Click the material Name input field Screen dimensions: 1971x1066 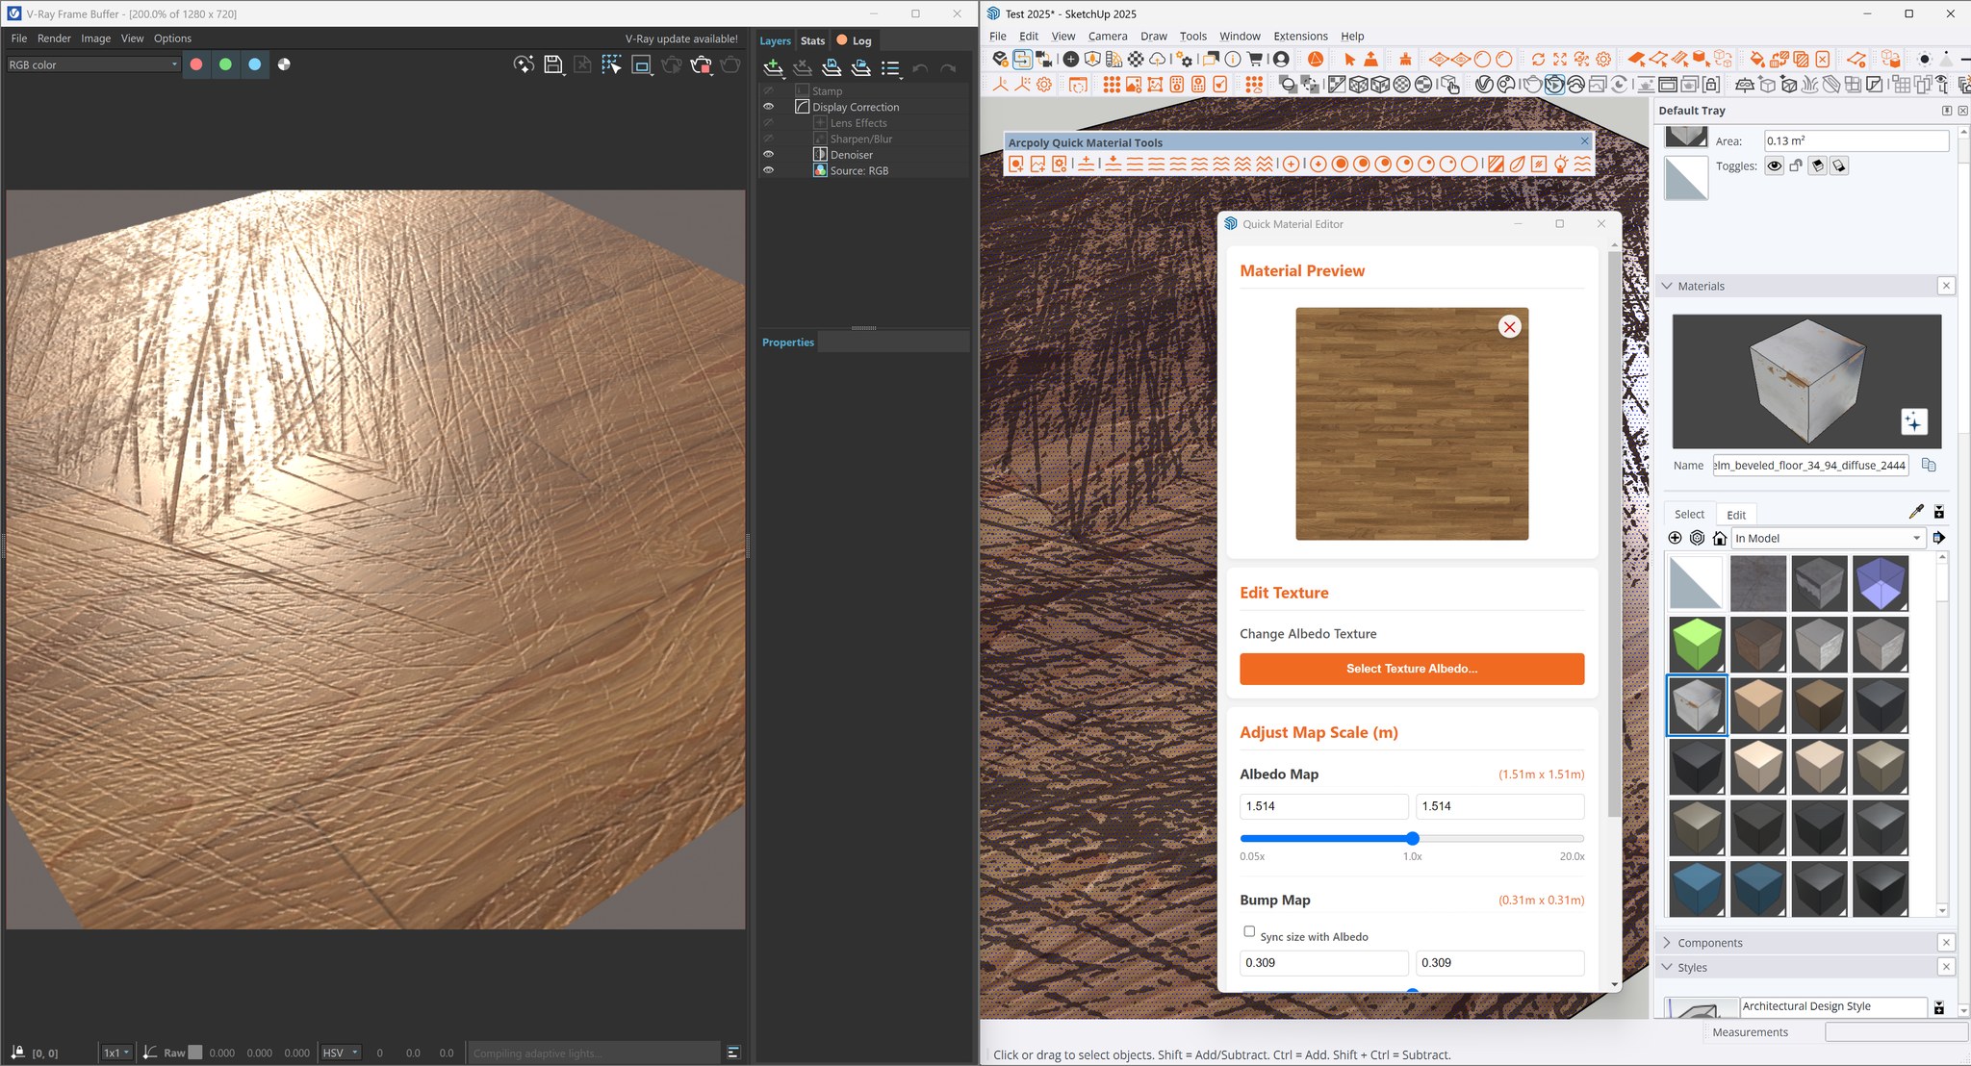click(x=1810, y=466)
